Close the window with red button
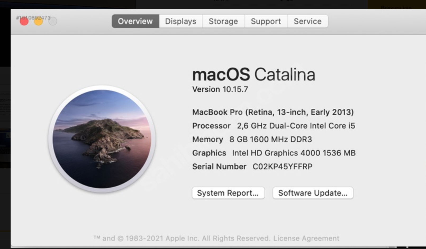426x249 pixels. 24,21
